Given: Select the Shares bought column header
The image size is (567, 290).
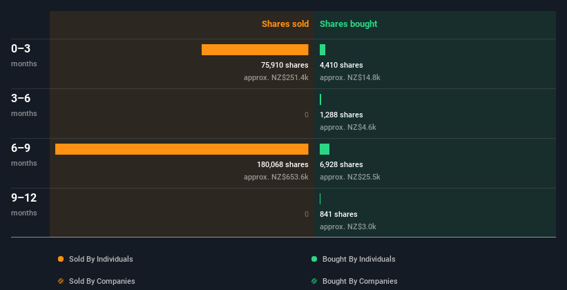Looking at the screenshot, I should (x=348, y=24).
